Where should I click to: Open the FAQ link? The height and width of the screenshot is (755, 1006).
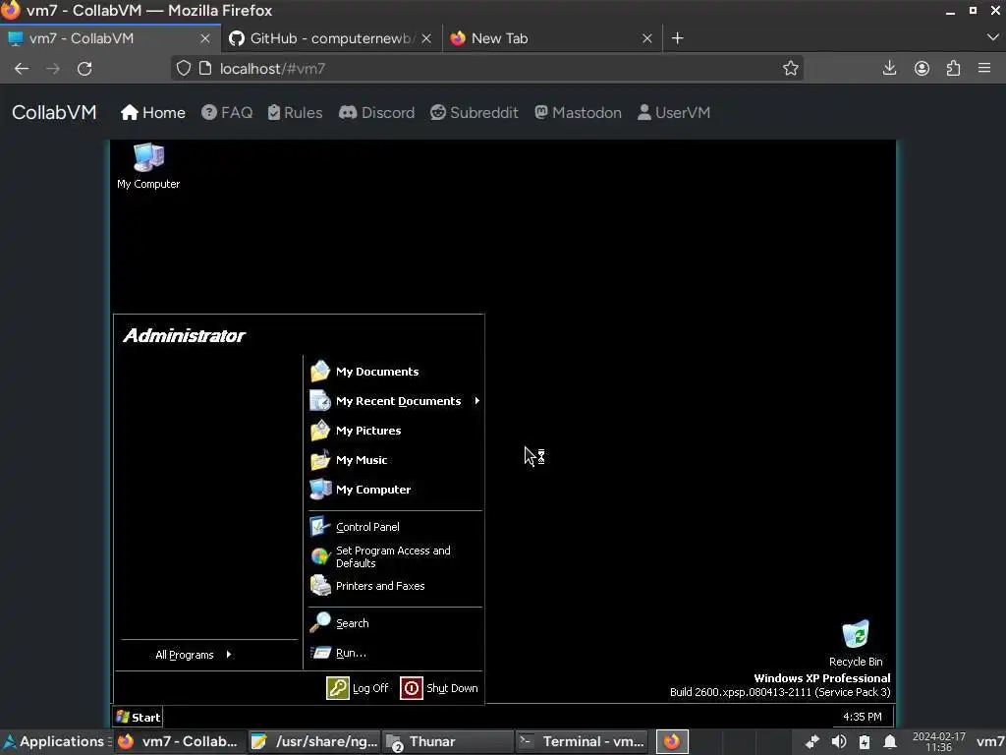point(227,112)
